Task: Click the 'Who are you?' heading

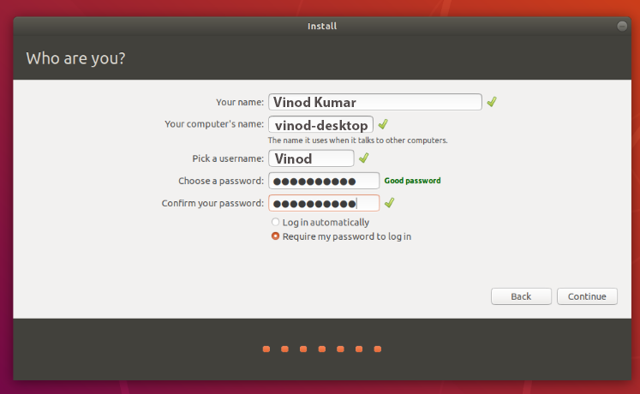Action: pyautogui.click(x=75, y=58)
